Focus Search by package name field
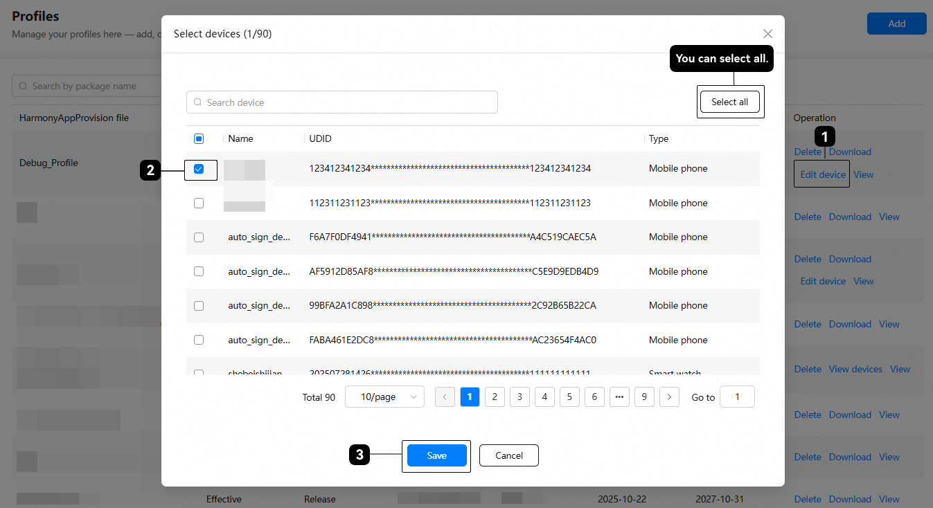The image size is (933, 508). tap(87, 87)
